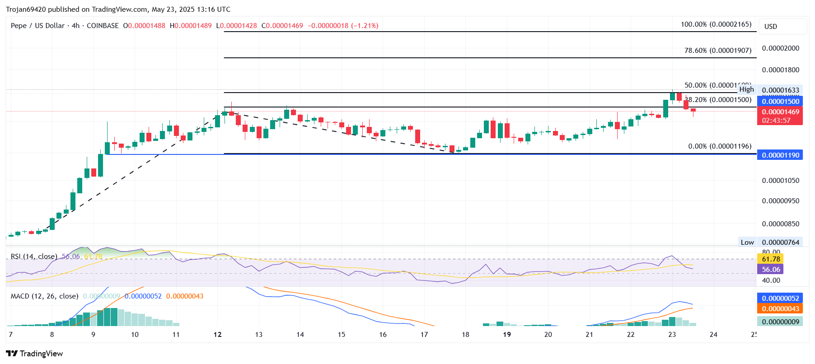Viewport: 815px width, 364px height.
Task: Click date 9 on the time axis
Action: coord(94,335)
